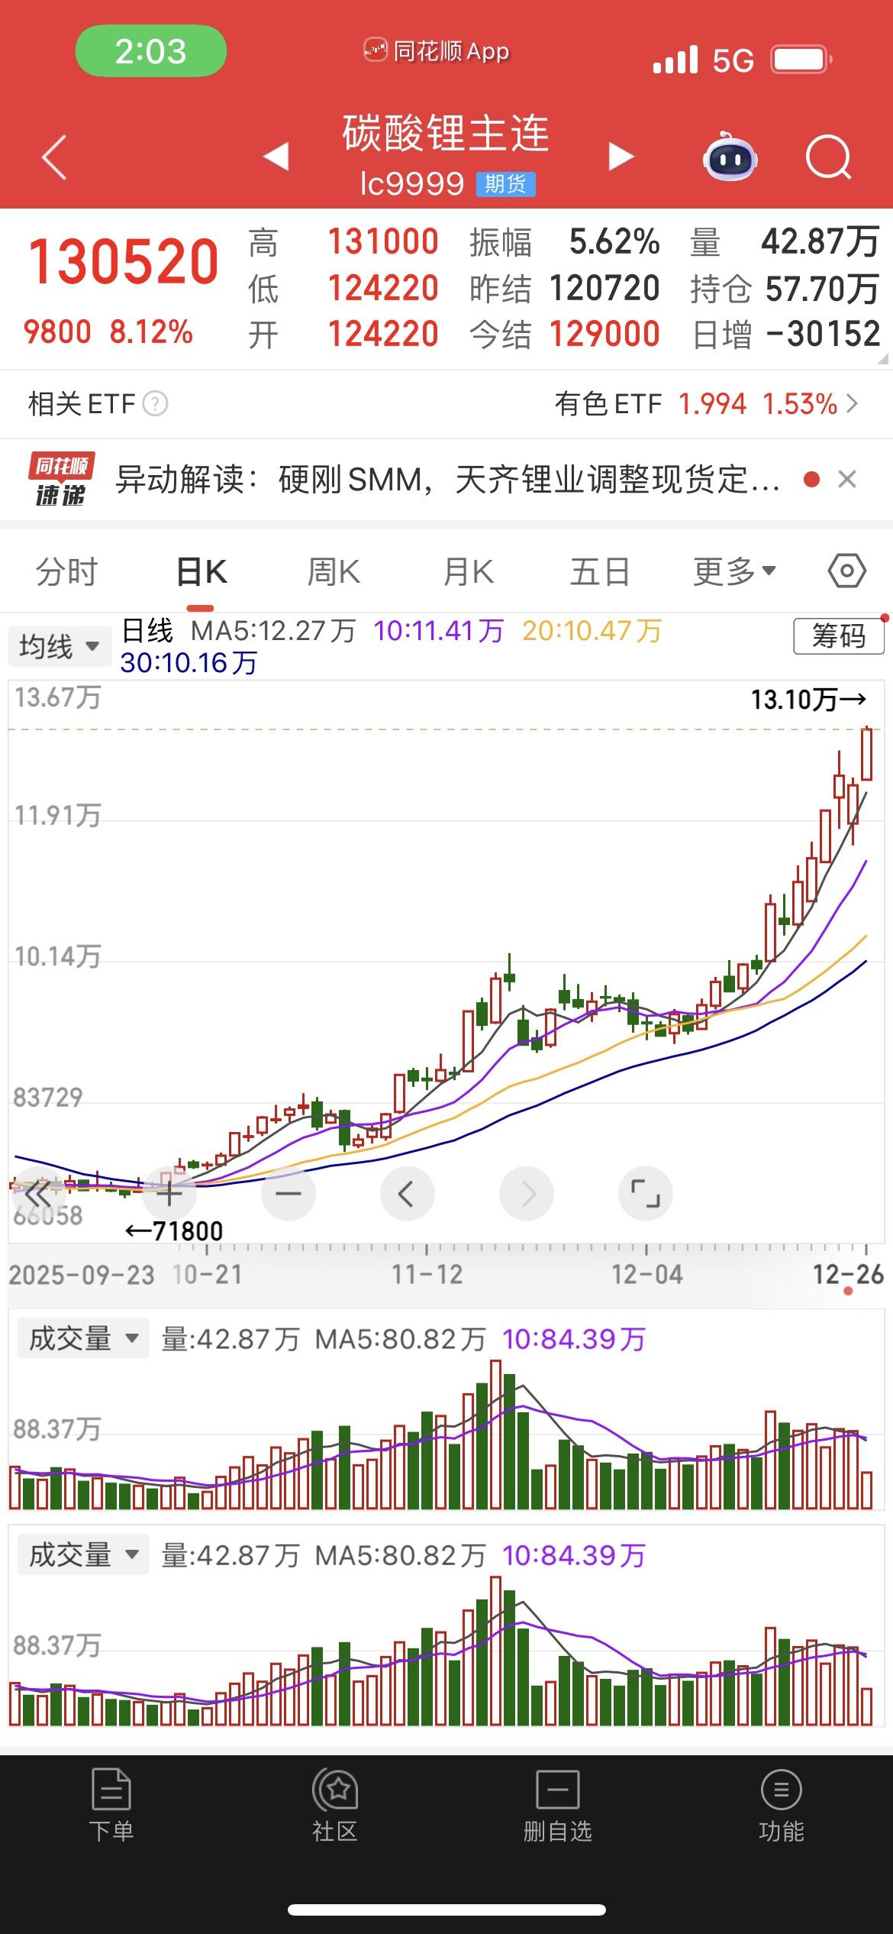893x1934 pixels.
Task: Tap the 12-04 date axis label
Action: (647, 1274)
